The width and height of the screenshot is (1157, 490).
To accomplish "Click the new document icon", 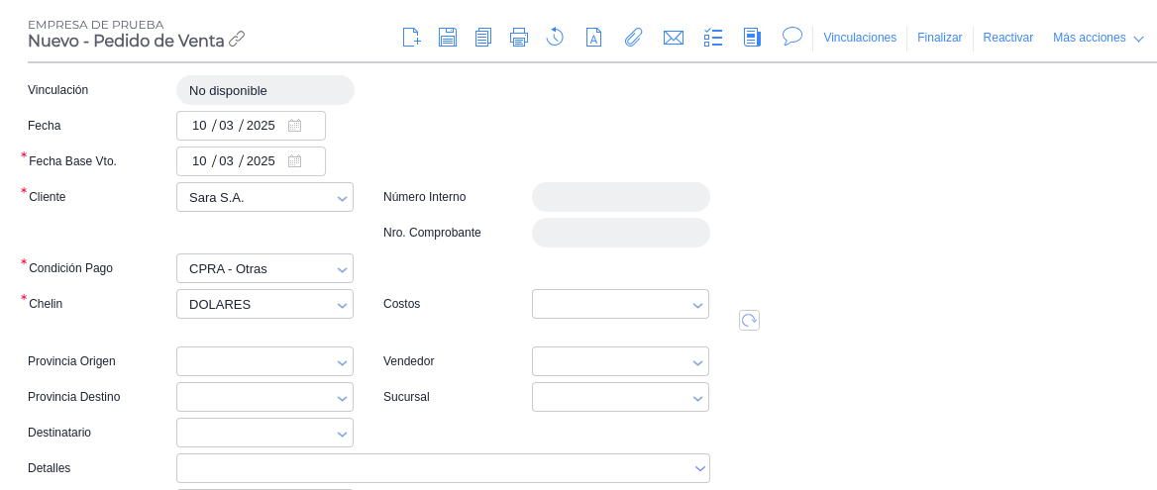I will pyautogui.click(x=411, y=37).
